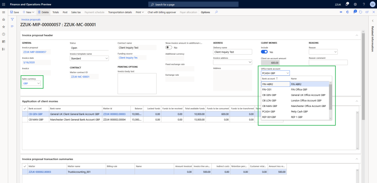Expand Related information pane chevron

pos(373,21)
